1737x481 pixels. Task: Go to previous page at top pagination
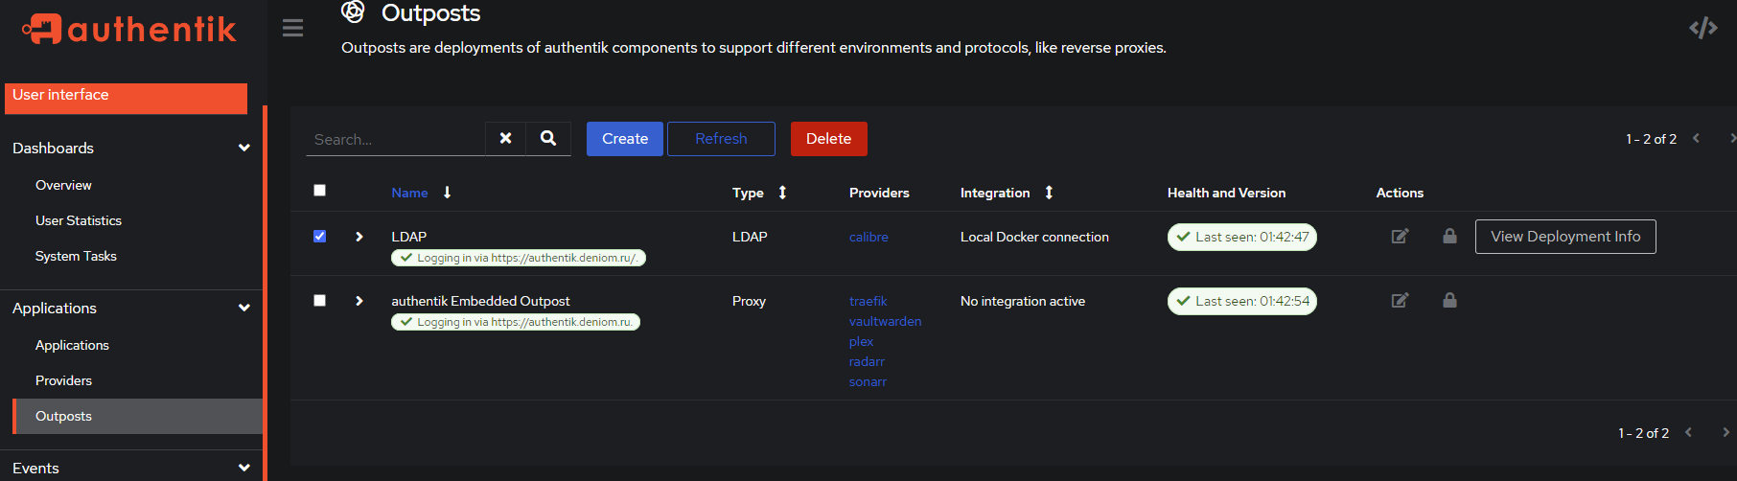pyautogui.click(x=1696, y=138)
